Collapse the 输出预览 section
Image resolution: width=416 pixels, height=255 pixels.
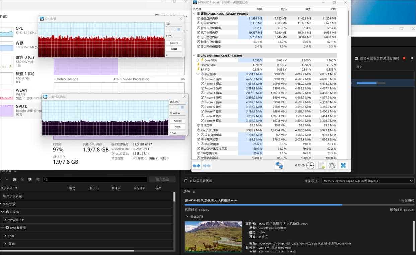tap(187, 216)
